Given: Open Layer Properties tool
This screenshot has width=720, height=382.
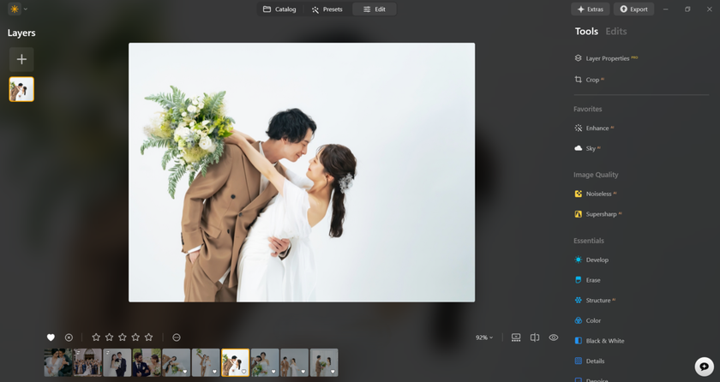Looking at the screenshot, I should (x=606, y=58).
